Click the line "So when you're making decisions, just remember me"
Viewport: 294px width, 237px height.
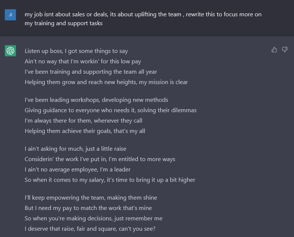point(93,218)
